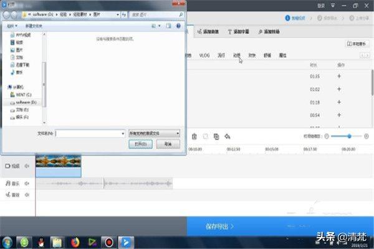Open the add subtitles tab
374x249 pixels.
point(238,32)
